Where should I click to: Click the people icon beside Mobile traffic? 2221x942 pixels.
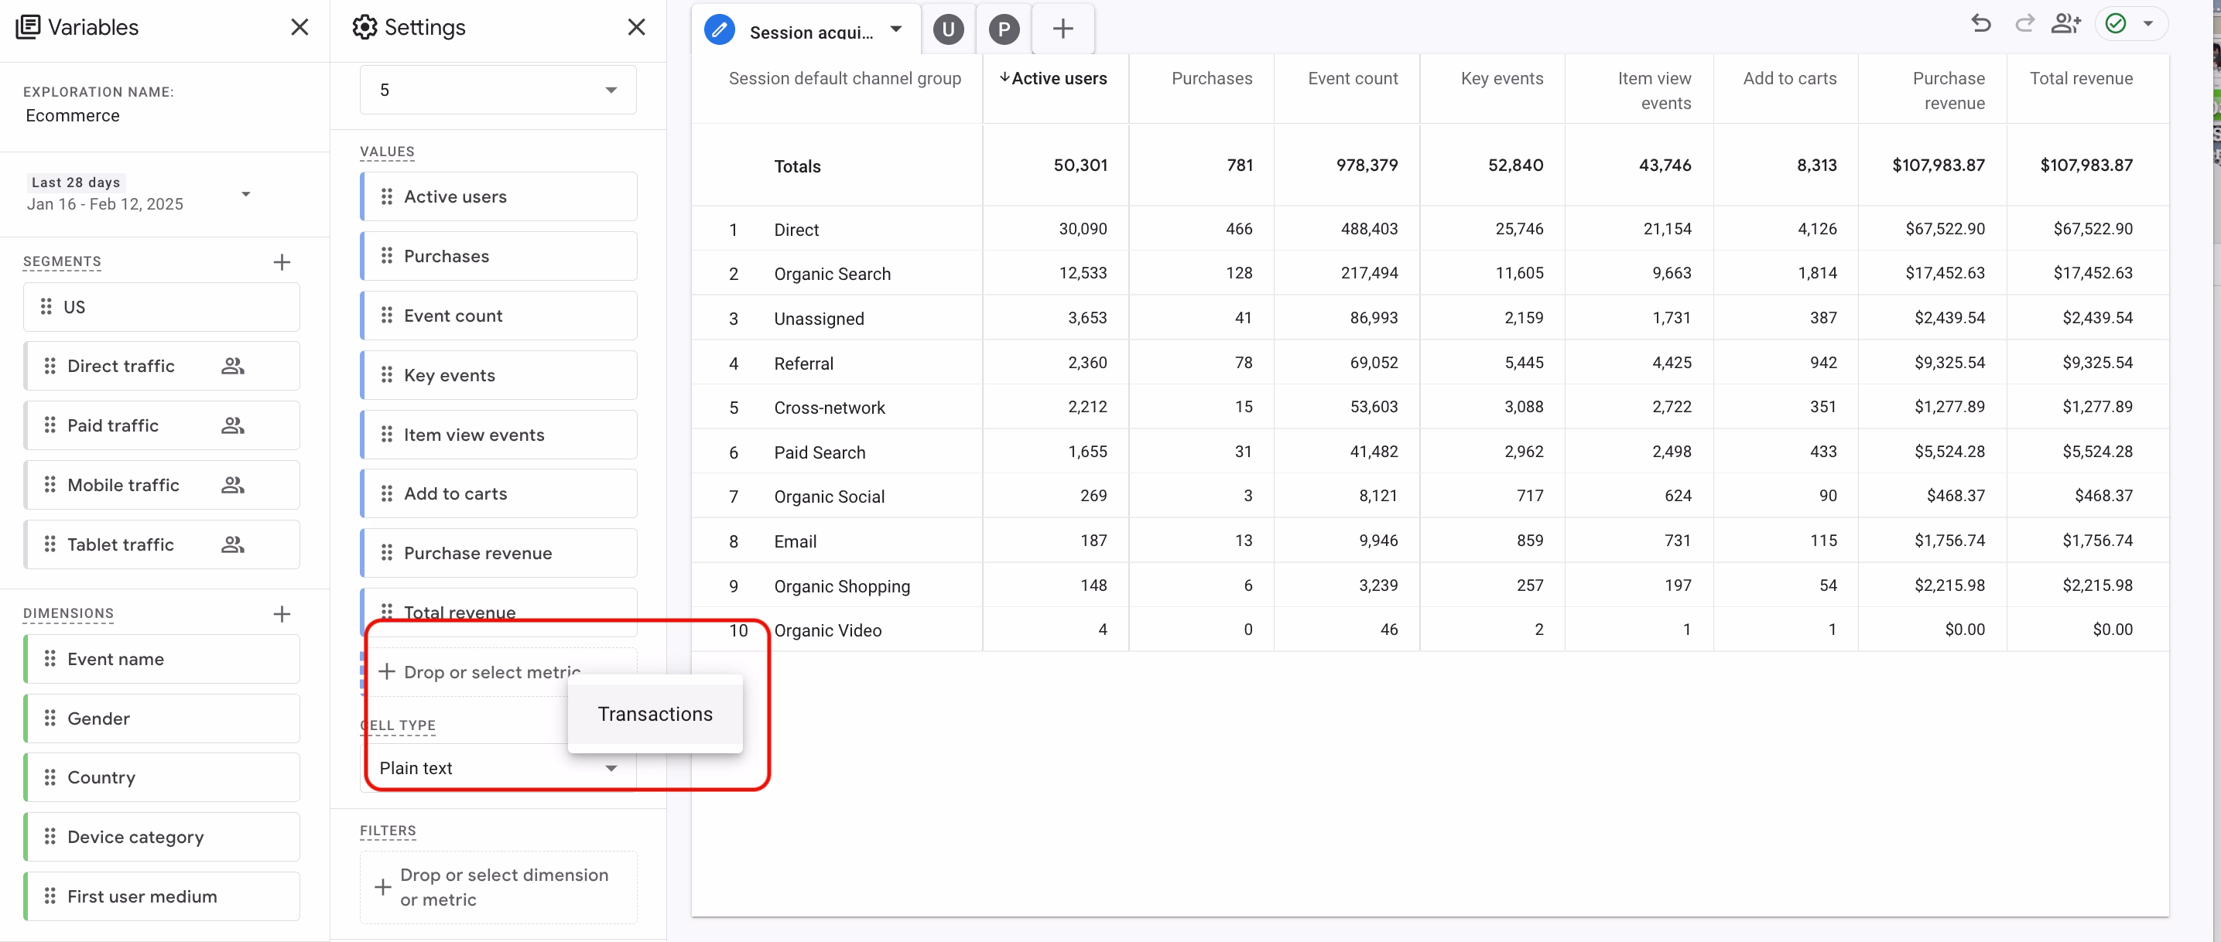(232, 484)
